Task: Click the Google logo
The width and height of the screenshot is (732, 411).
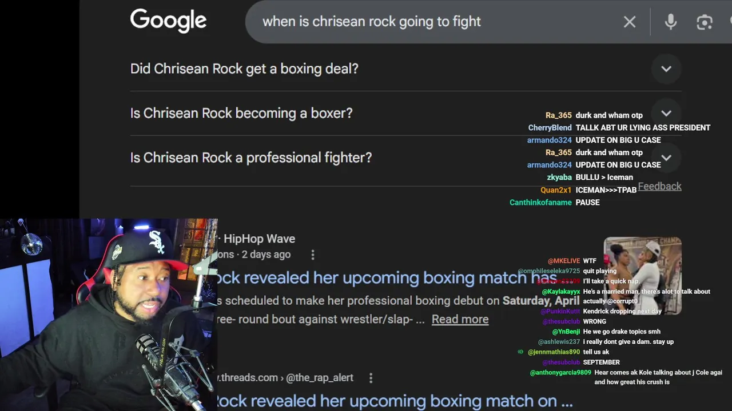Action: click(169, 21)
